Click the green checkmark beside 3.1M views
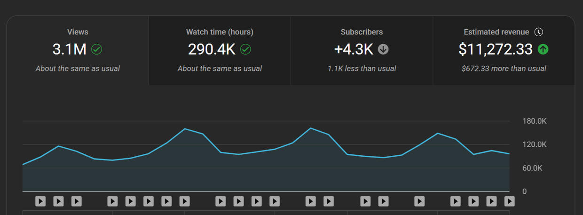The height and width of the screenshot is (215, 583). coord(97,49)
